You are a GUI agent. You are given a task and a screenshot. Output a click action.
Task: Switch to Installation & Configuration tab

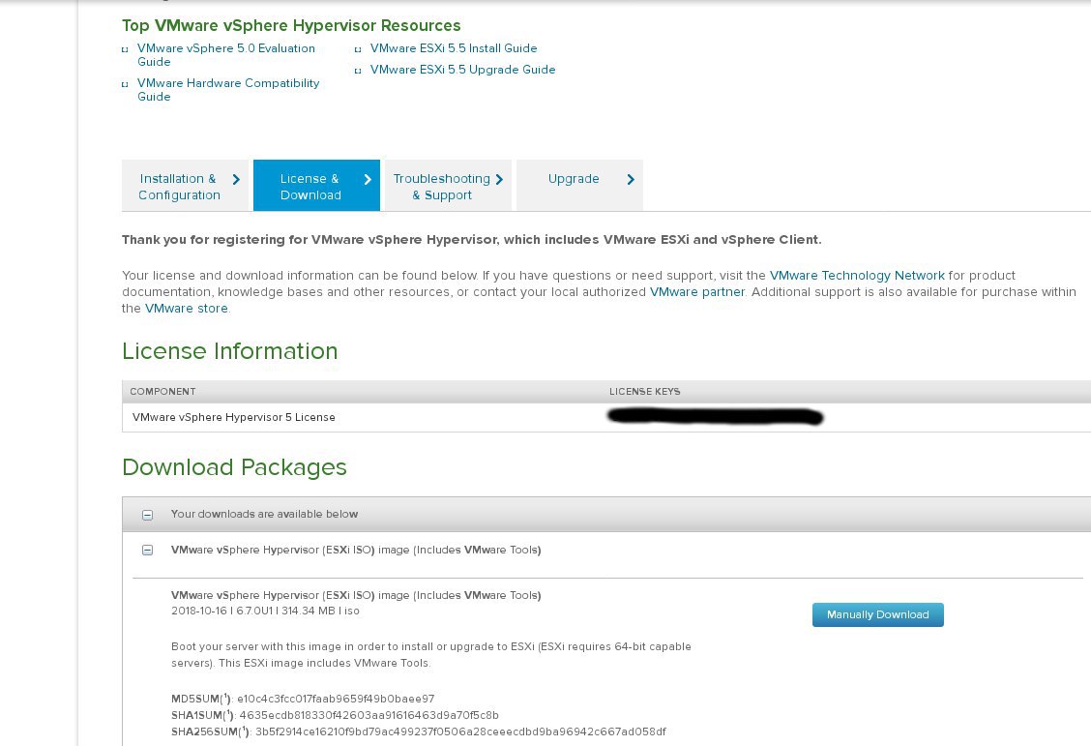click(x=185, y=186)
